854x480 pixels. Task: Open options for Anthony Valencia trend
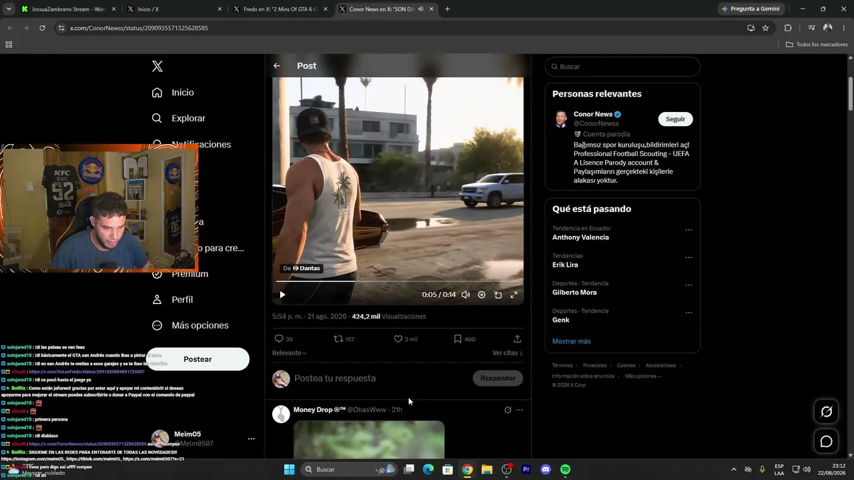tap(689, 230)
